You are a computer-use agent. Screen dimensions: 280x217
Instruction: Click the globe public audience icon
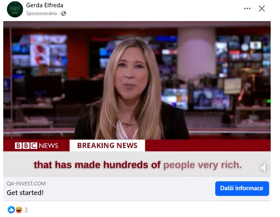tap(64, 13)
